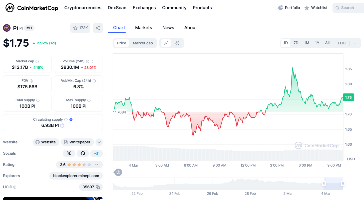
Task: Click the Vol/Mkt Cap (24h) info icon
Action: (94, 81)
